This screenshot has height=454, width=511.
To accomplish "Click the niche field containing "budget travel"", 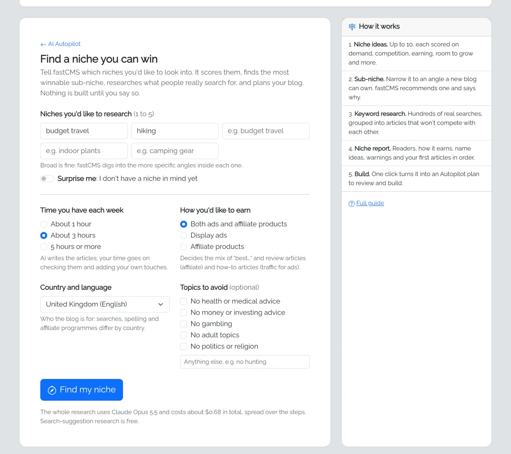I will [x=84, y=131].
